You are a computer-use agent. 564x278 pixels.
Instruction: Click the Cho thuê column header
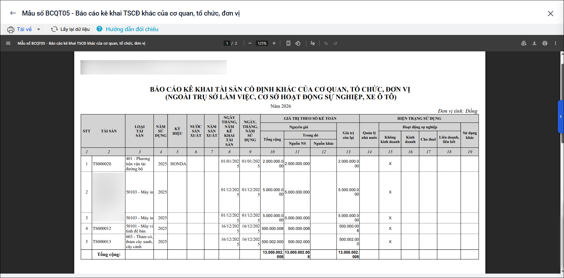point(428,139)
